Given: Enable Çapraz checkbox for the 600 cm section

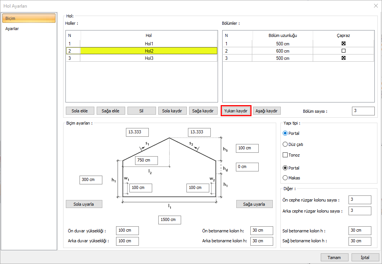Looking at the screenshot, I should pos(343,51).
